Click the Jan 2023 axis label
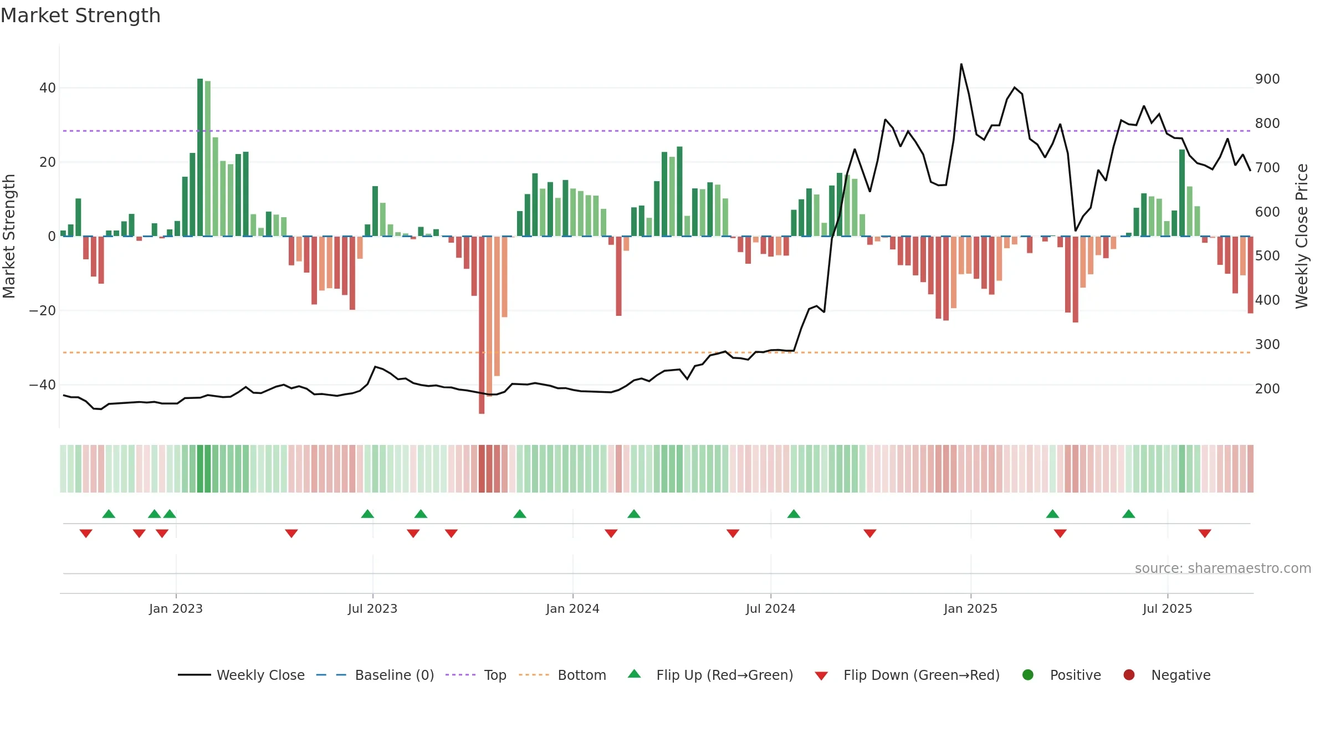Screen dimensions: 1330x748 pos(176,608)
